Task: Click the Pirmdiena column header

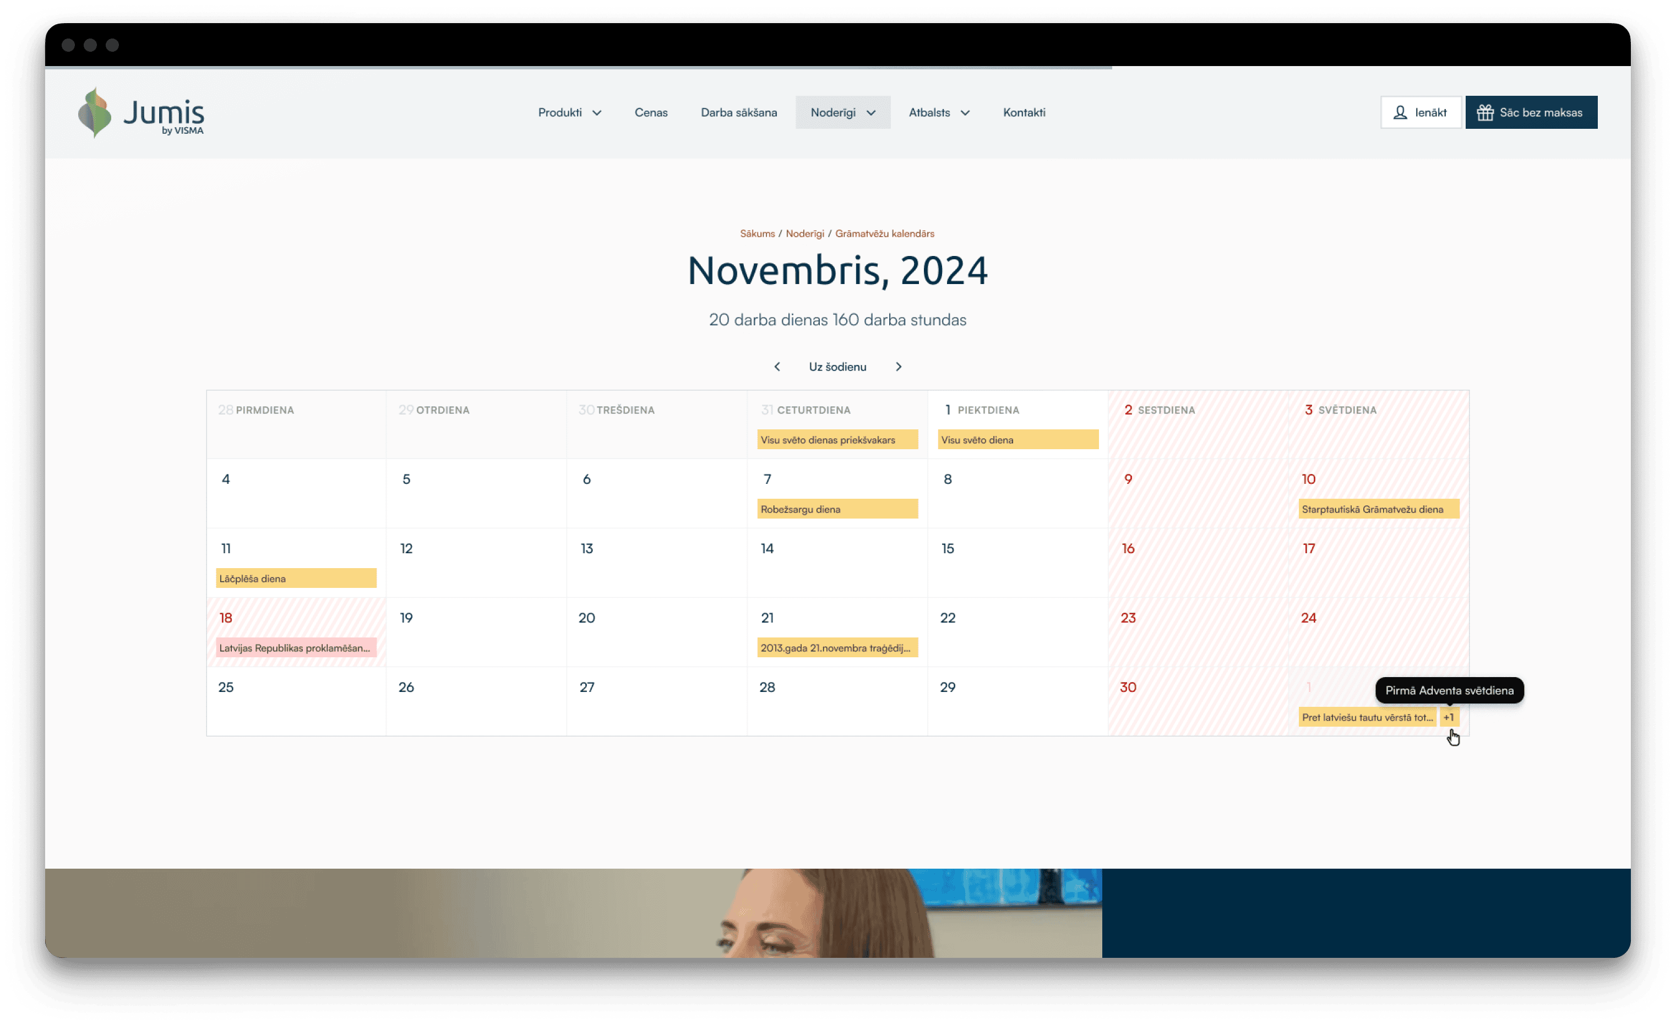Action: (x=265, y=410)
